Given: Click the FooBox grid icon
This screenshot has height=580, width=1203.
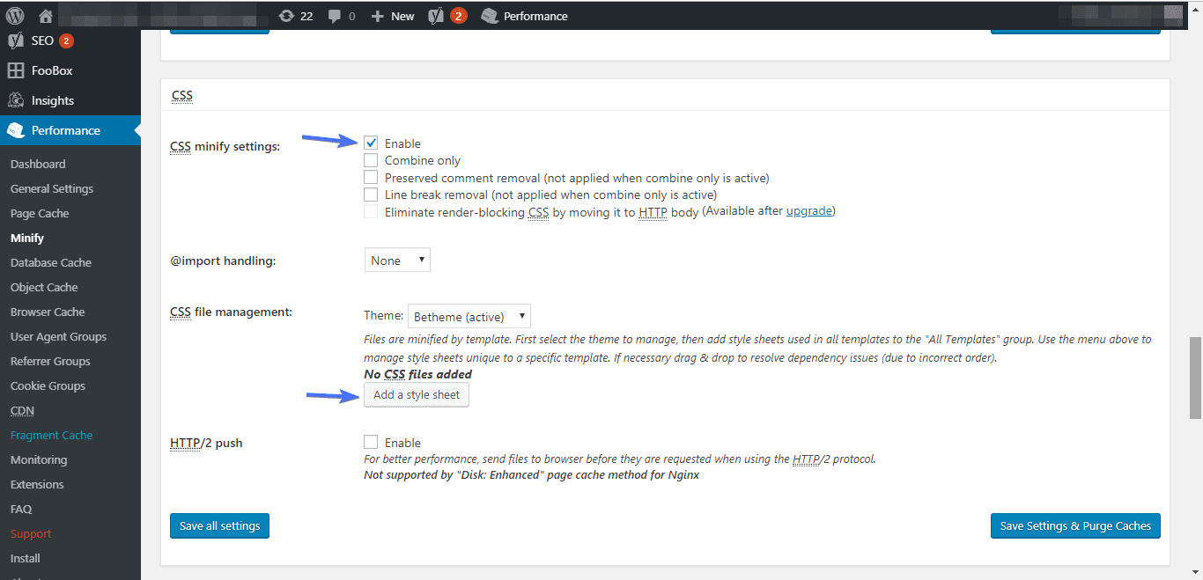Looking at the screenshot, I should [15, 70].
